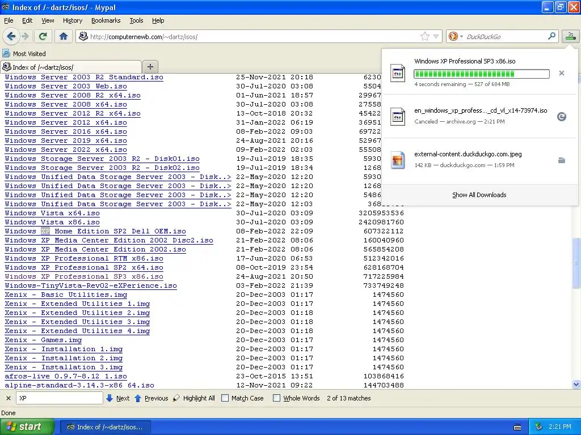Image resolution: width=581 pixels, height=435 pixels.
Task: Open Windows Server 2003 Web.iso link
Action: [66, 86]
